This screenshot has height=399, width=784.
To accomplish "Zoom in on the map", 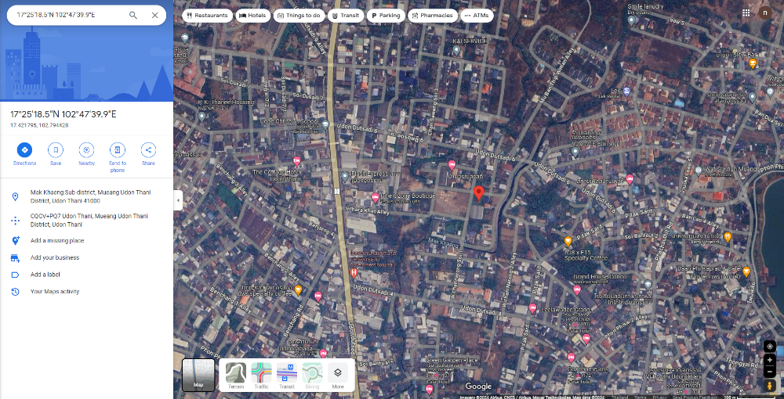I will pyautogui.click(x=770, y=360).
